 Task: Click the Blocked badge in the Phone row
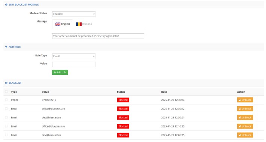123,100
